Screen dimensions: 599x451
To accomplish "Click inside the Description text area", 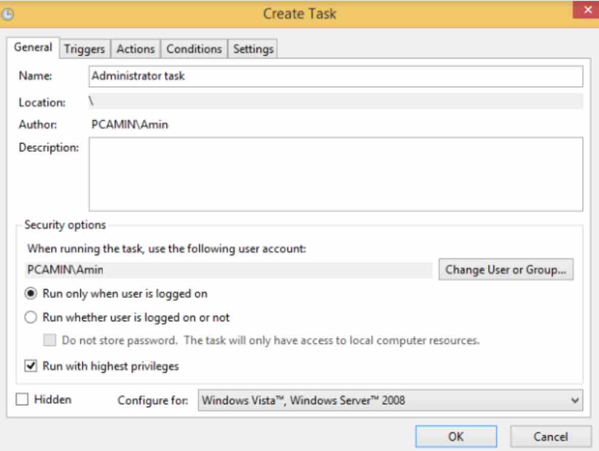I will click(336, 174).
